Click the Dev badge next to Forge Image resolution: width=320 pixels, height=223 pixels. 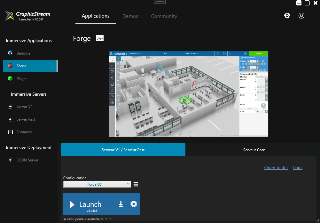point(100,38)
